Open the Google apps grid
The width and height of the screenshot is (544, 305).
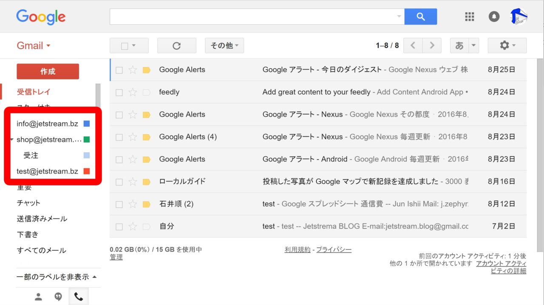(x=469, y=17)
